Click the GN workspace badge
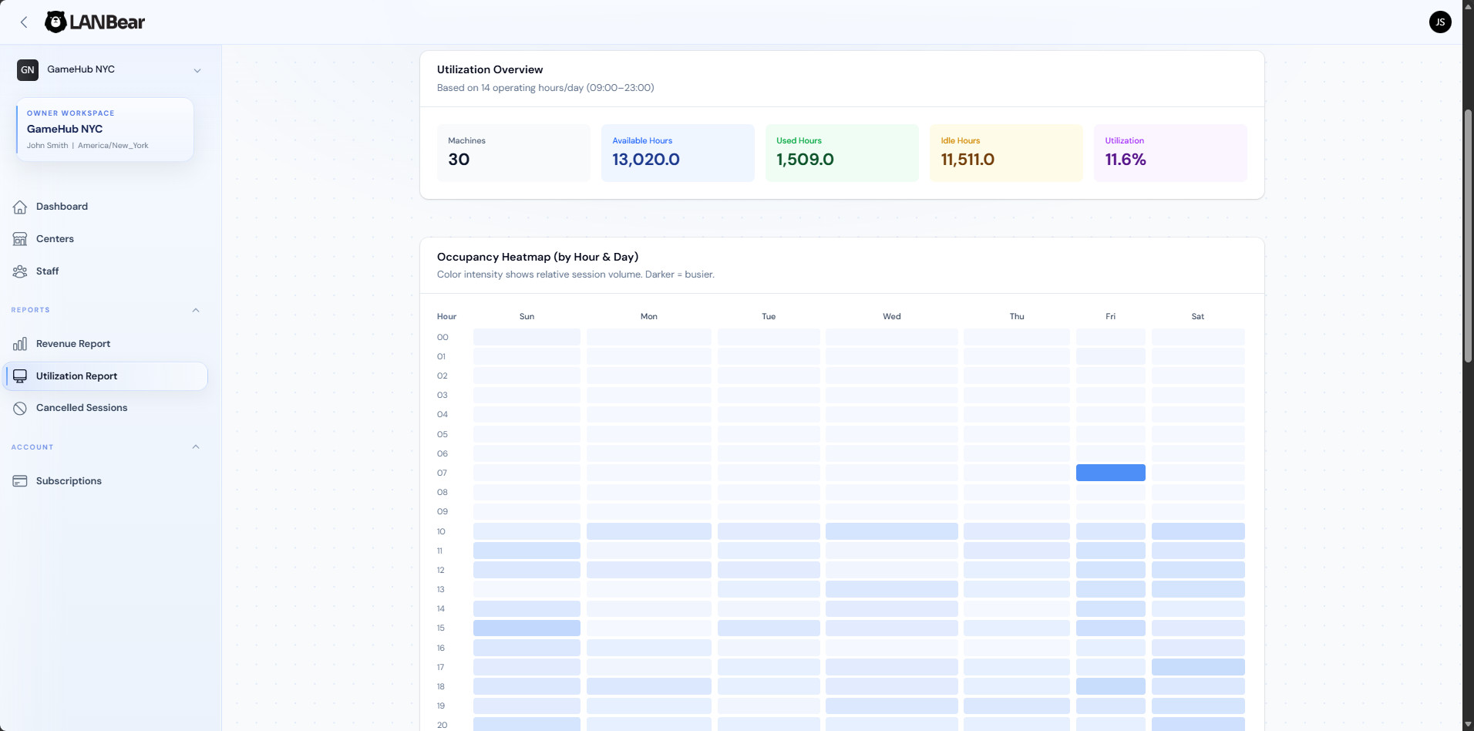1474x731 pixels. [28, 70]
